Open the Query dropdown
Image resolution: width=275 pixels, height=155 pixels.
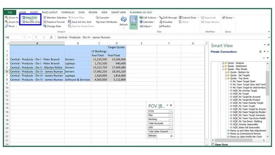tap(228, 18)
